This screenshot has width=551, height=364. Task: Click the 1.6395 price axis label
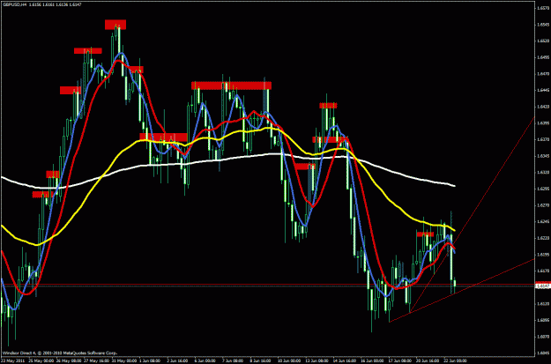(542, 123)
